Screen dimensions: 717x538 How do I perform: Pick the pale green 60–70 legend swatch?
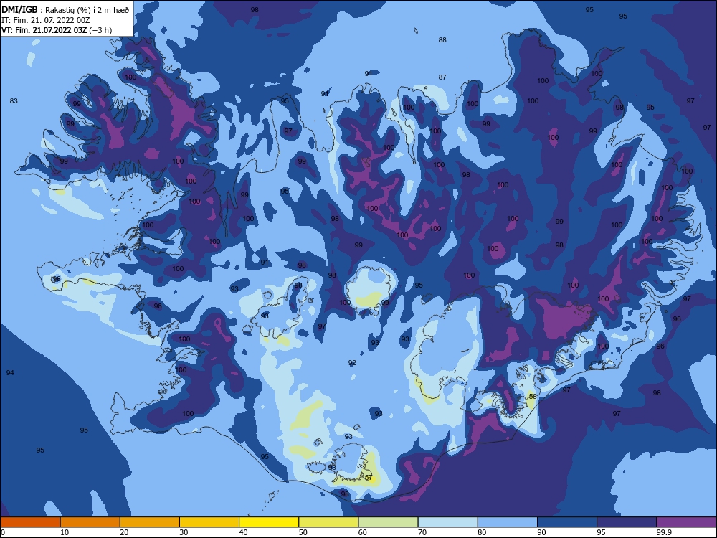(388, 522)
